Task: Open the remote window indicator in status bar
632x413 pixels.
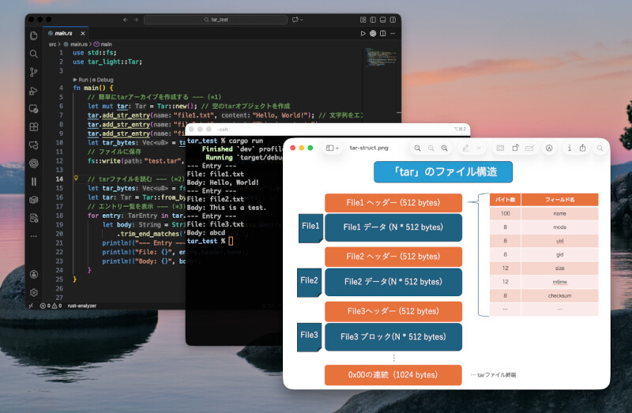Action: [x=31, y=306]
